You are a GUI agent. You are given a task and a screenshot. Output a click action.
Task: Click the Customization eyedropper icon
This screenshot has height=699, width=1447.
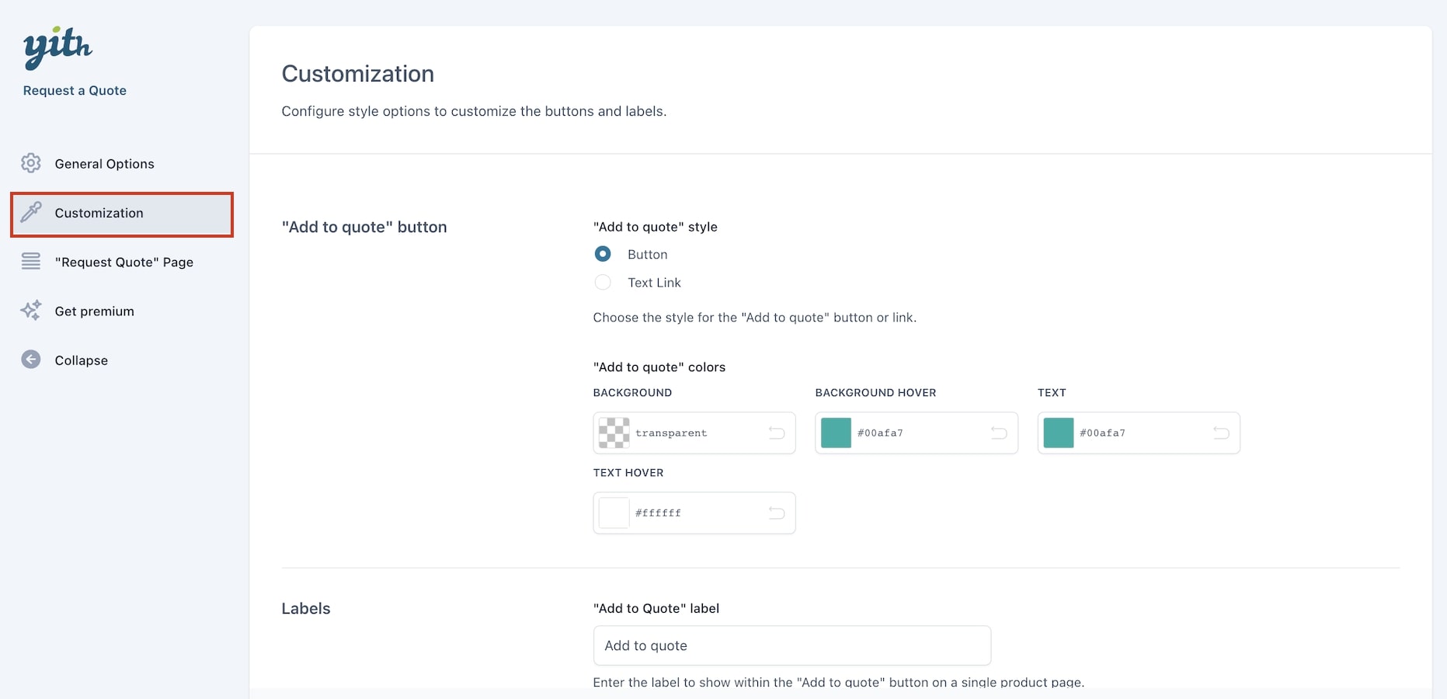pos(31,212)
